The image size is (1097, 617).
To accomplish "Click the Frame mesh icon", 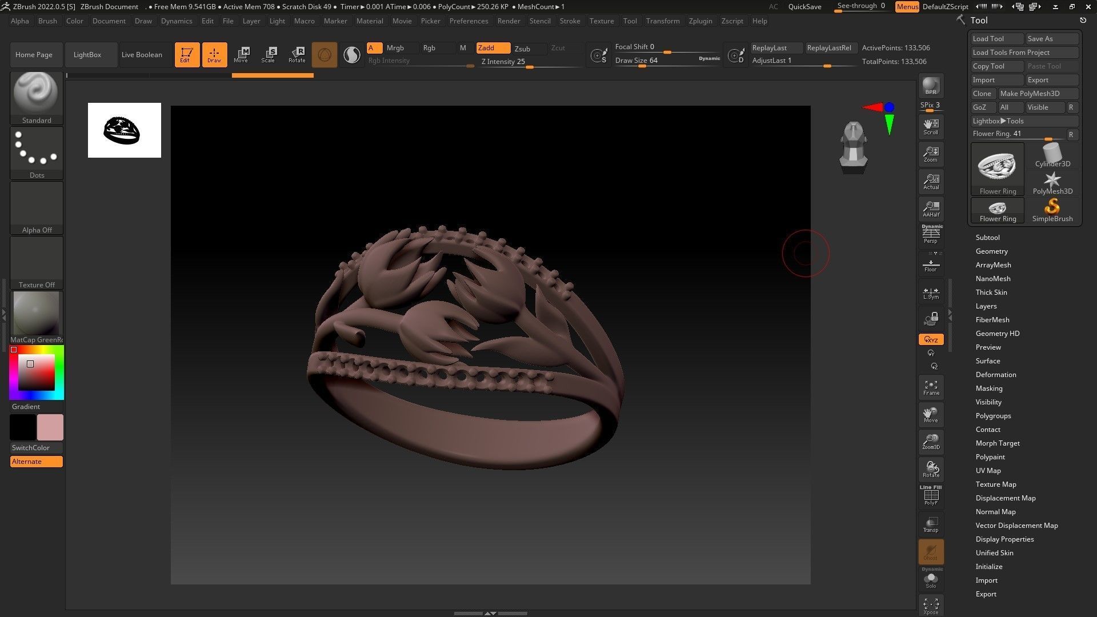I will tap(931, 387).
